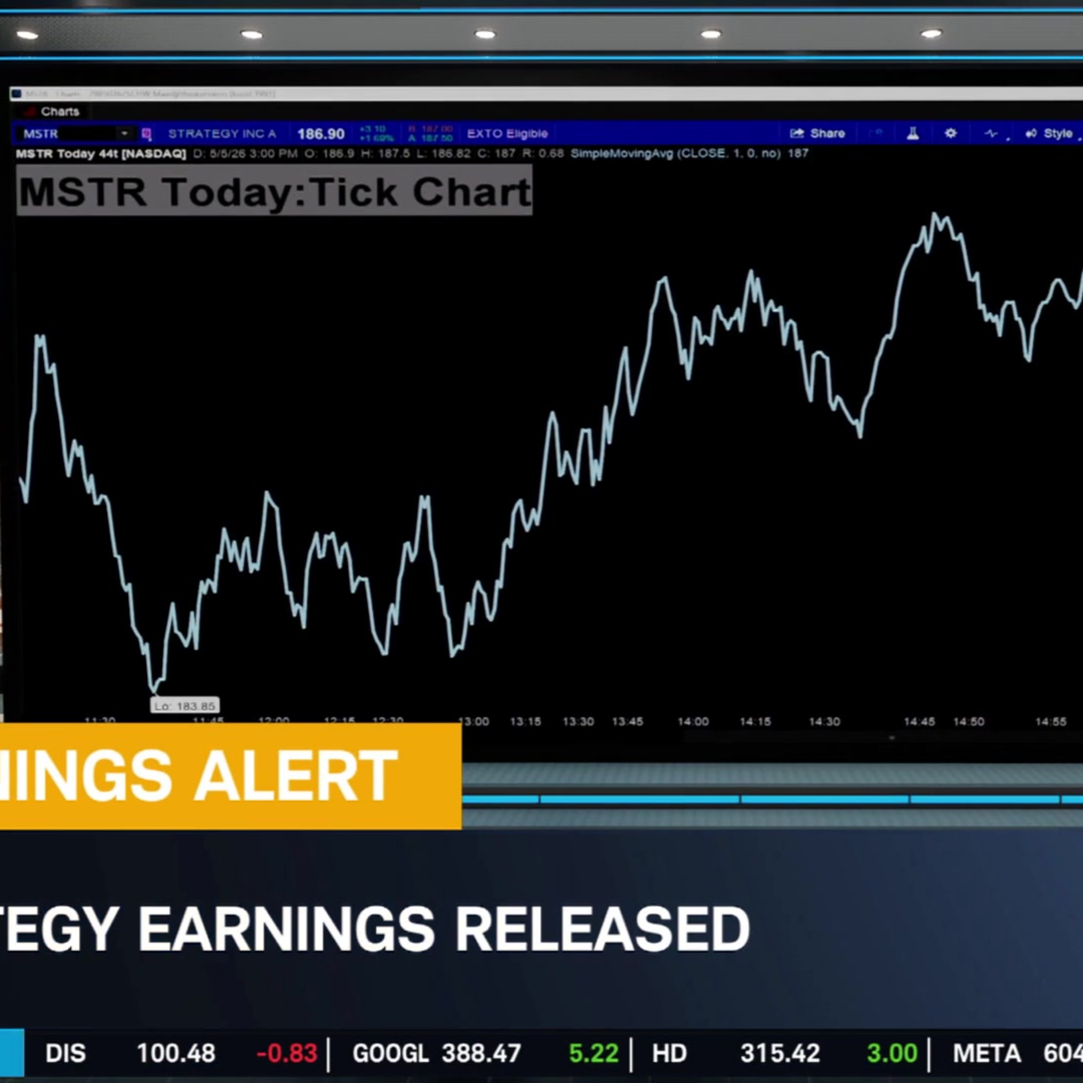
Task: Click the Share arrow icon
Action: [797, 134]
